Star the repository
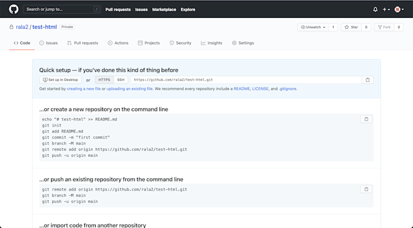 coord(352,27)
